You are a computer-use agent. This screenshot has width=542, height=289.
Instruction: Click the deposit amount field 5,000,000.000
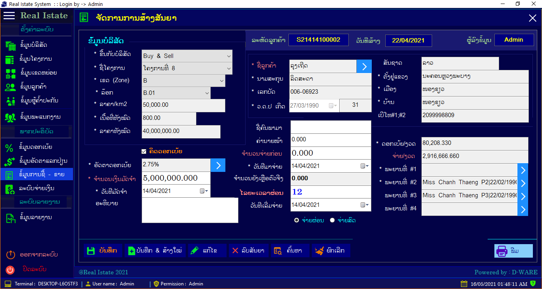[x=176, y=178]
